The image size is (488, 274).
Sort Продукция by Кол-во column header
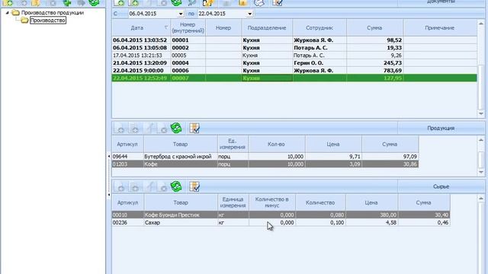277,144
